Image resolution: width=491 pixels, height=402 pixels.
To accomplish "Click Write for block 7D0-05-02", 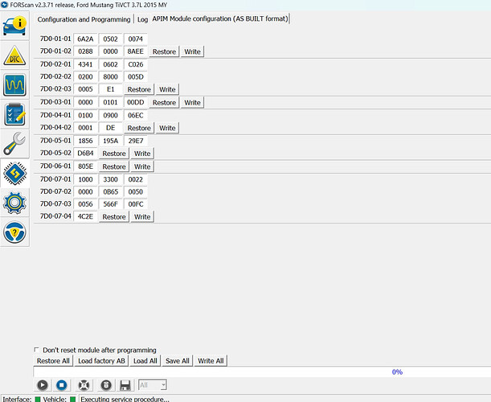I will pyautogui.click(x=142, y=154).
